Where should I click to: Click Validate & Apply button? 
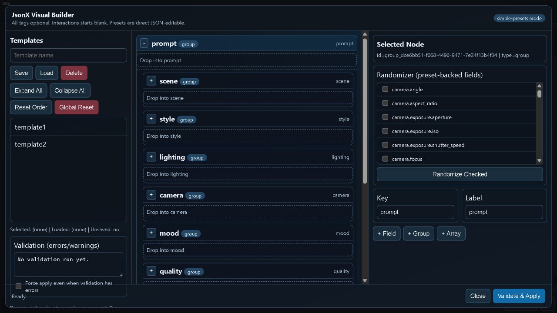pyautogui.click(x=519, y=296)
